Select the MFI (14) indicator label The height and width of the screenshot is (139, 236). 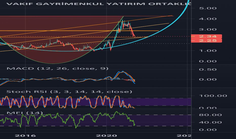(x=25, y=113)
